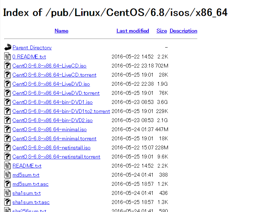
Task: Click the file icon beside minimal.iso
Action: 7,129
